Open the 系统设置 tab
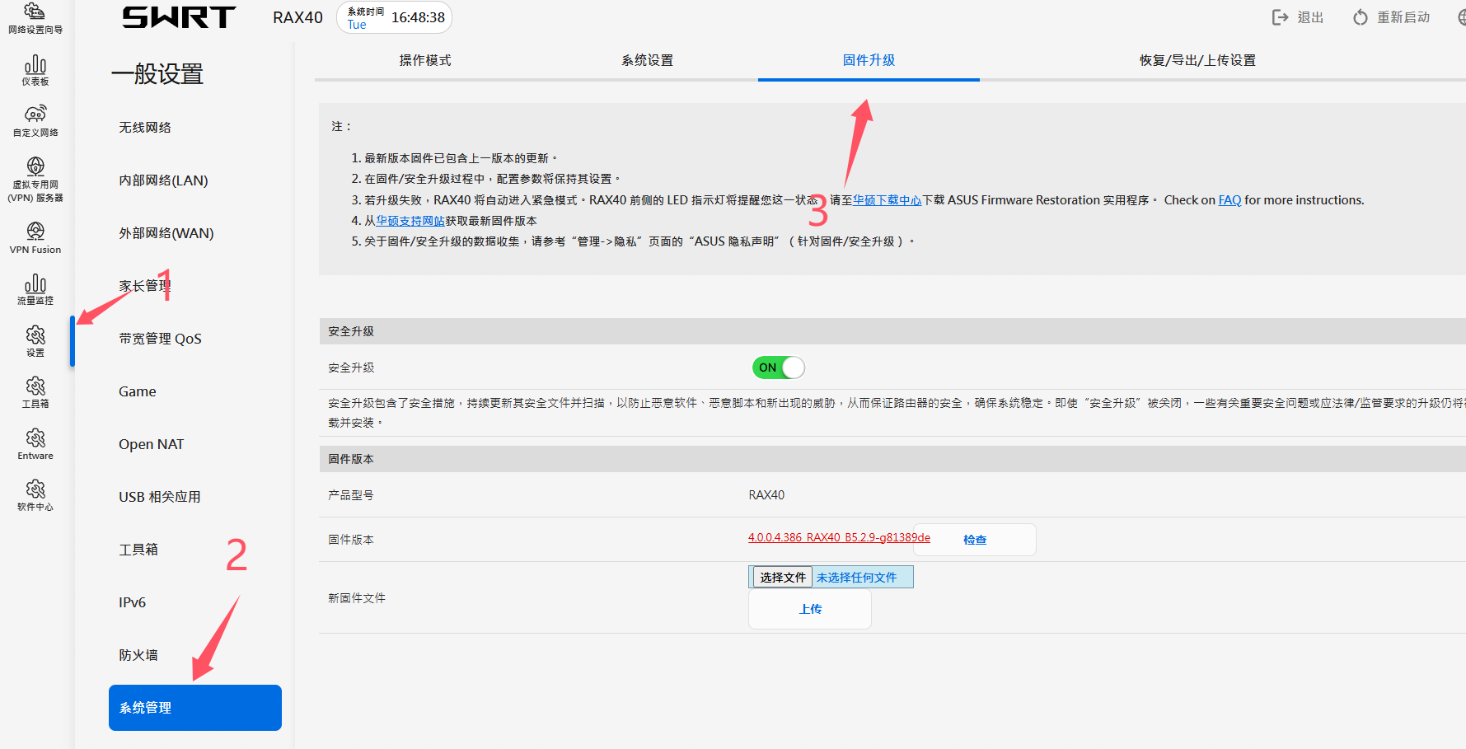 647,60
